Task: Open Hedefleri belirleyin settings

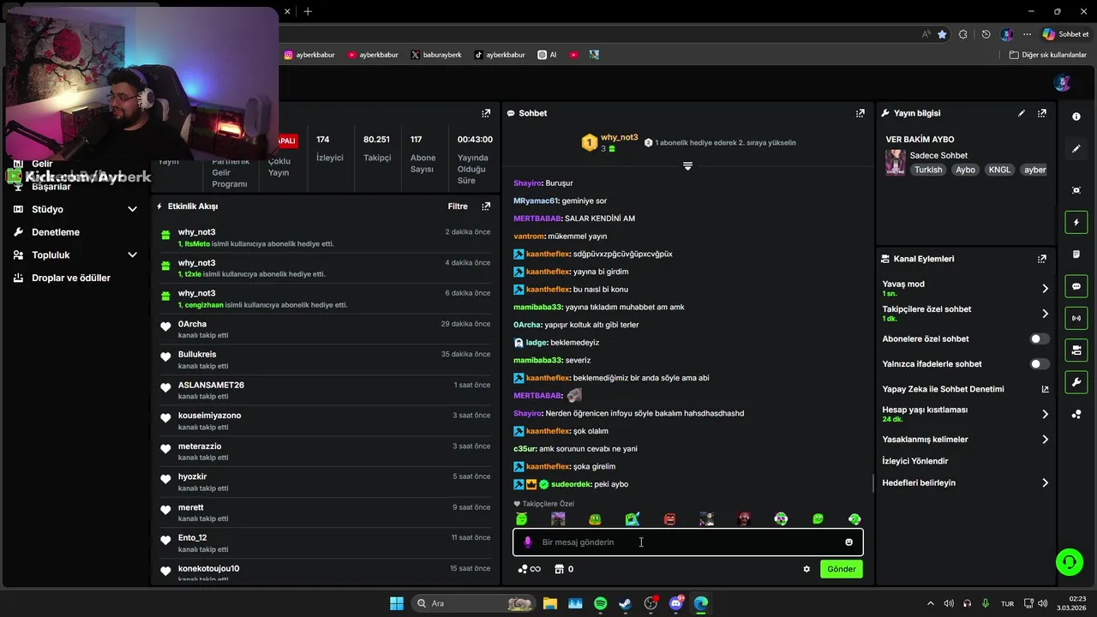Action: pyautogui.click(x=1045, y=483)
